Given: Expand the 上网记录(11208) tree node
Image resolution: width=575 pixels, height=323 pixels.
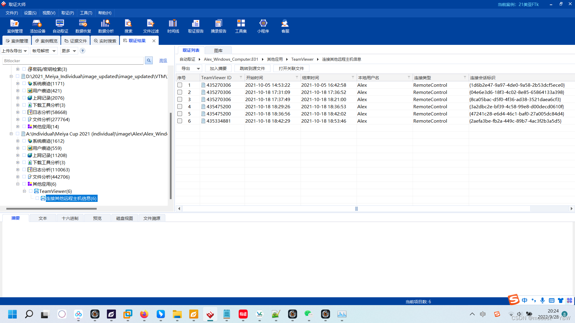Looking at the screenshot, I should click(18, 156).
